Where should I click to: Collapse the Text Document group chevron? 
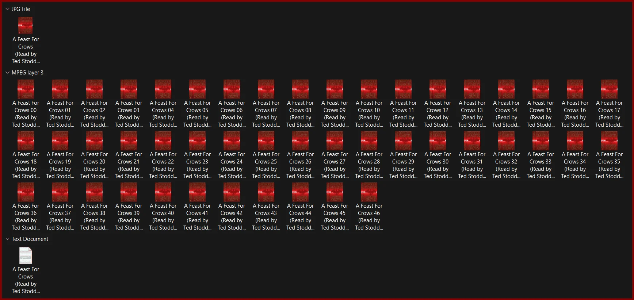point(7,239)
